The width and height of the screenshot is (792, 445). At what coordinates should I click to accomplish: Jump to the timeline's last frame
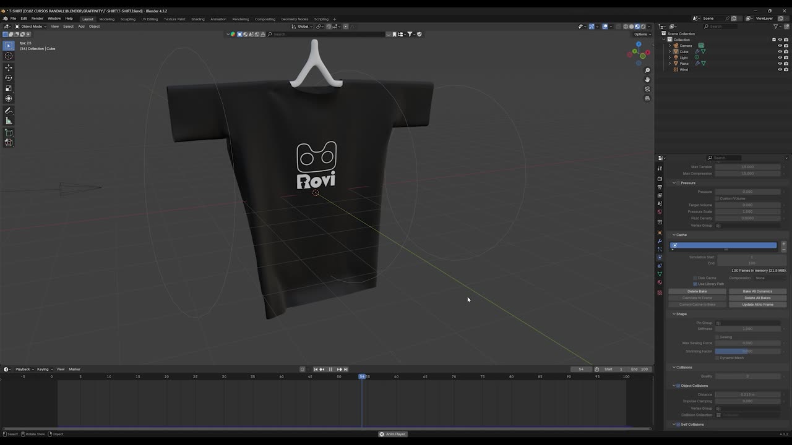345,369
